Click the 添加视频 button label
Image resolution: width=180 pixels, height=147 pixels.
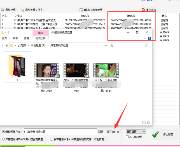tap(10, 10)
